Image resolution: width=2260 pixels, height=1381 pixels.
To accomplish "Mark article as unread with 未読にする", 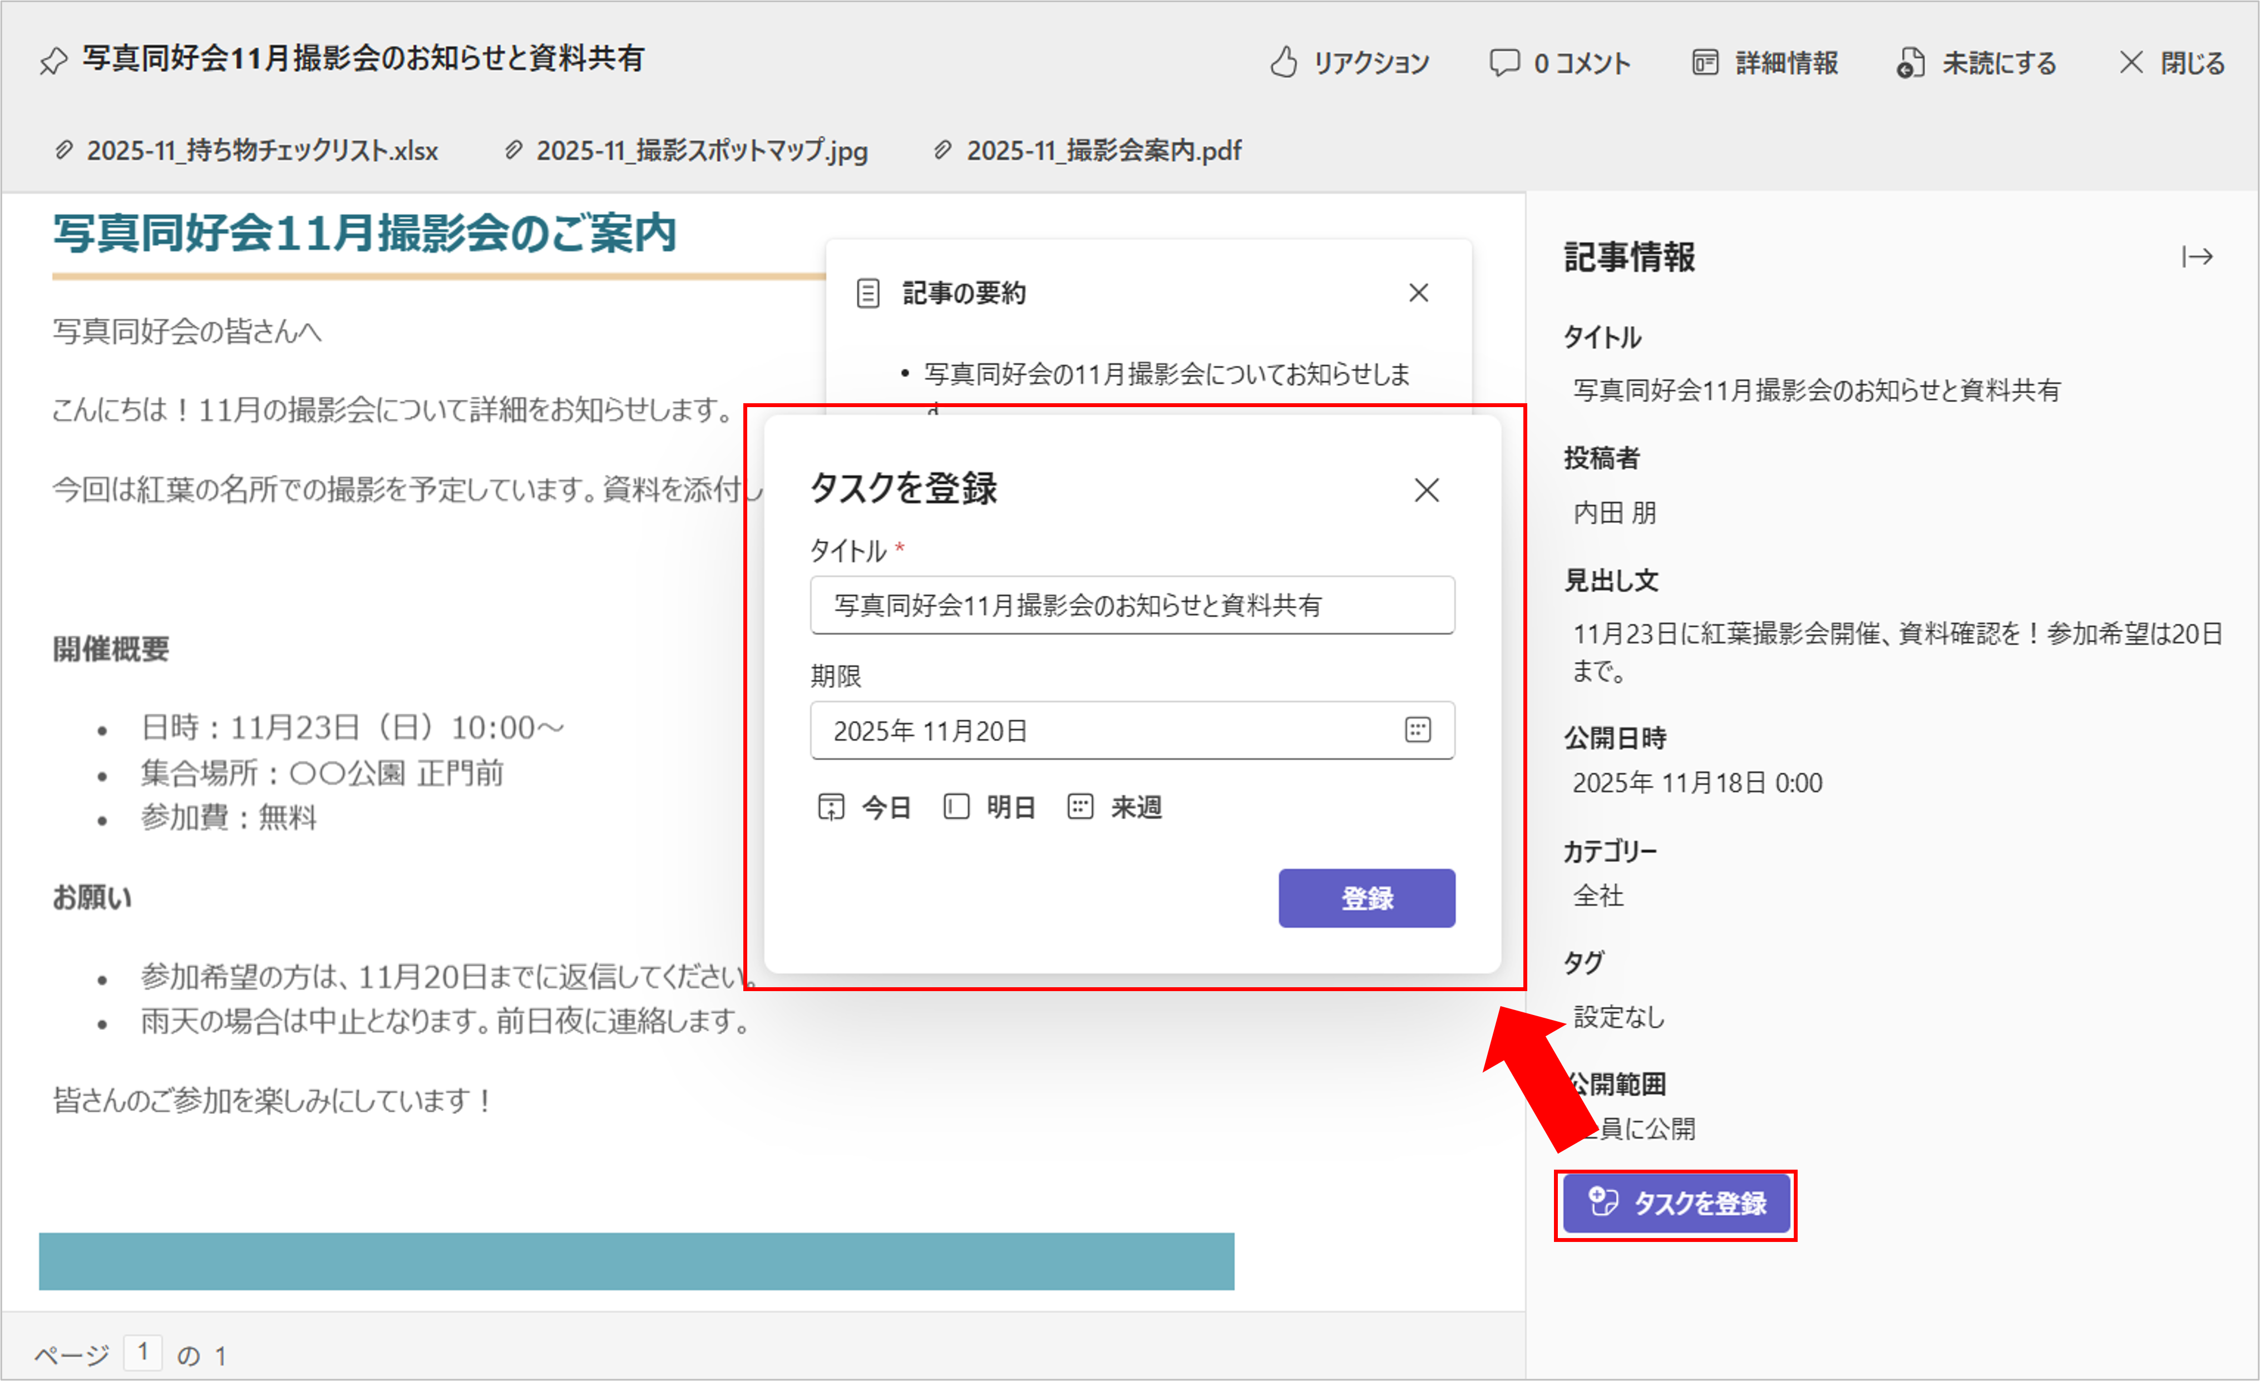I will pyautogui.click(x=1977, y=62).
